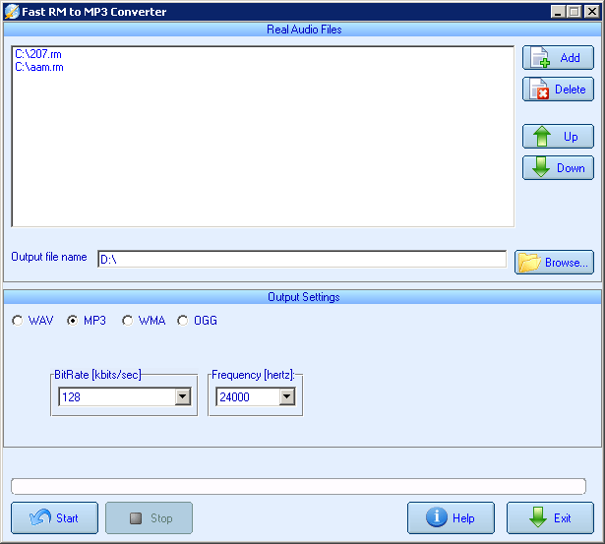Move selected file Up in list
605x544 pixels.
[x=558, y=137]
